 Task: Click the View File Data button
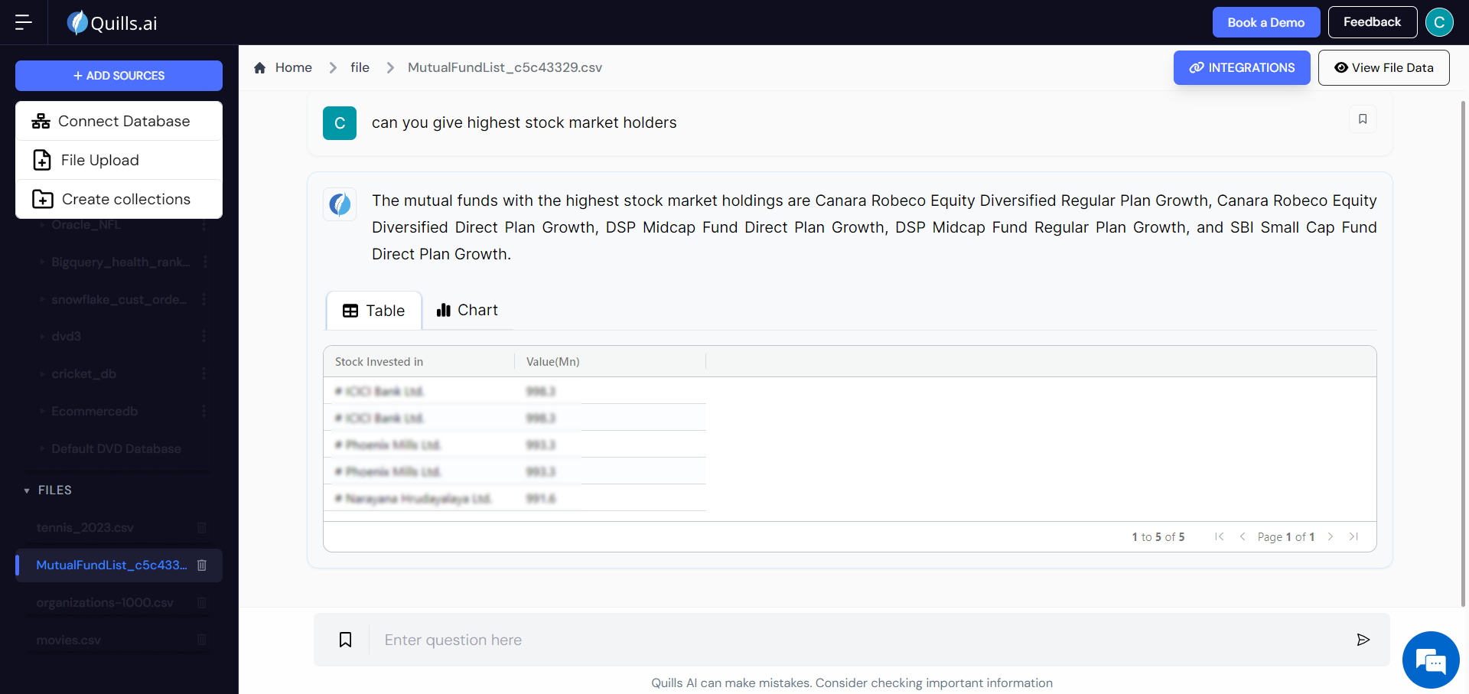(1383, 67)
